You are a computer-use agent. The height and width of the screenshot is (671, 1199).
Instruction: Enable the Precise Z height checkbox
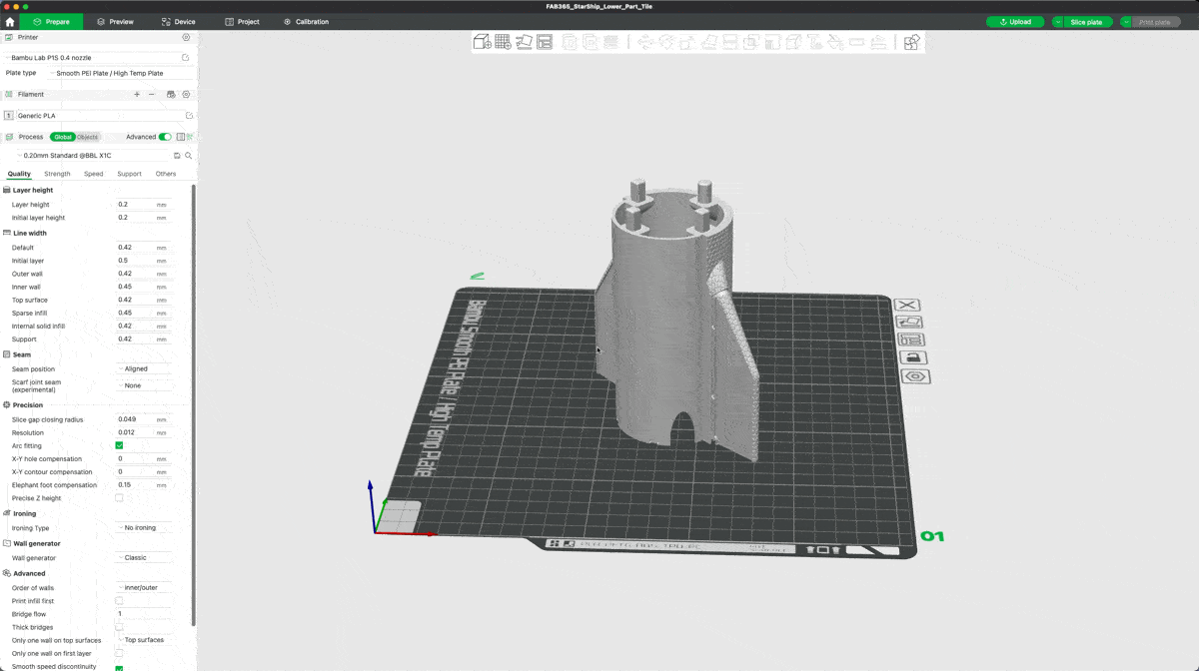coord(119,497)
